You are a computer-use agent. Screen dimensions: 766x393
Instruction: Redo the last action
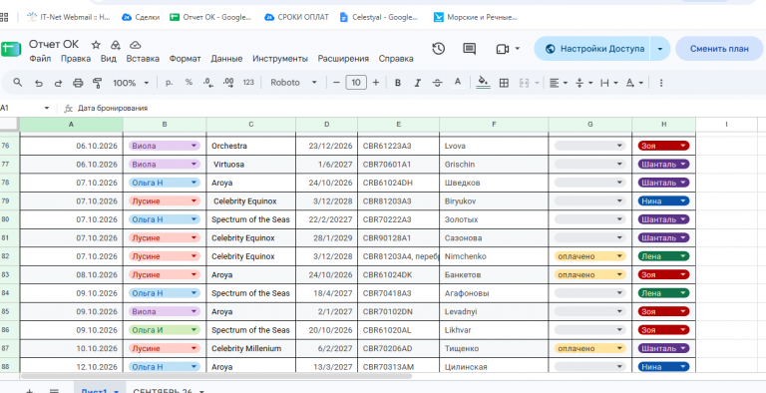58,83
